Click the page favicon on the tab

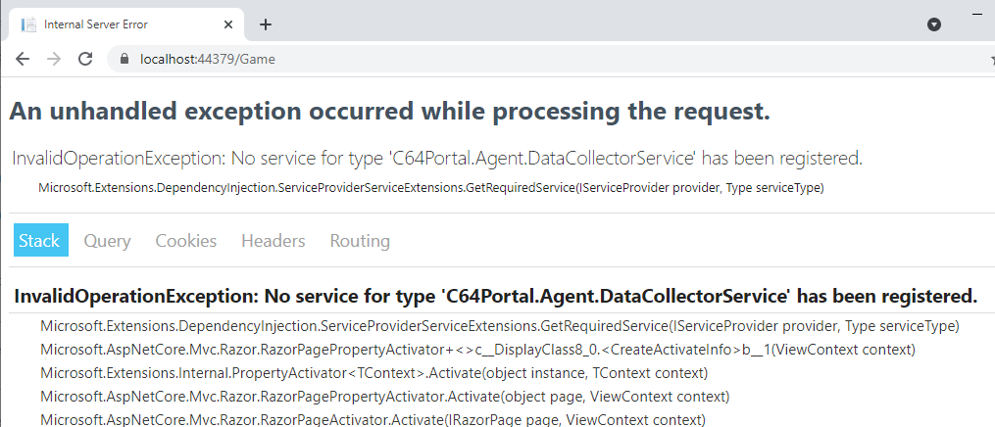29,24
